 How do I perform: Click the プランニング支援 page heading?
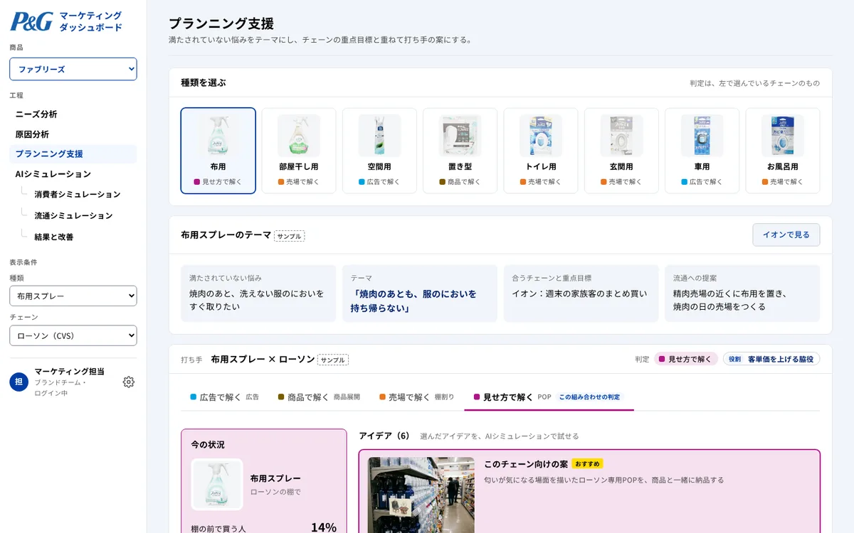221,24
